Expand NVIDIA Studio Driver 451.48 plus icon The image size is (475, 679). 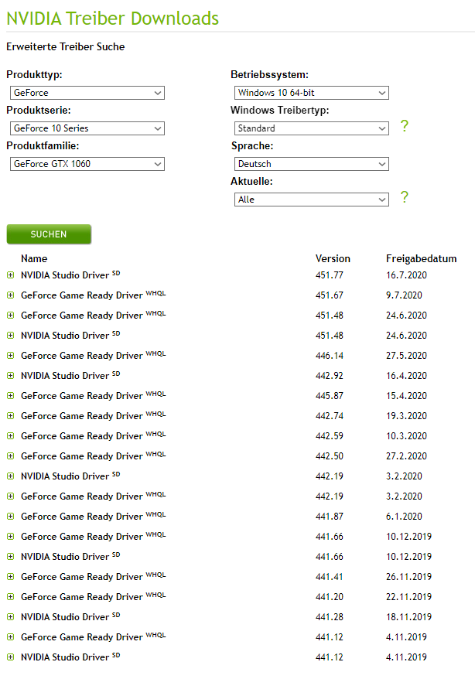(x=10, y=335)
